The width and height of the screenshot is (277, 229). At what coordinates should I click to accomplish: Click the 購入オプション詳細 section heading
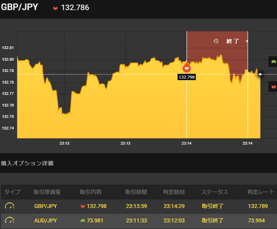[27, 163]
